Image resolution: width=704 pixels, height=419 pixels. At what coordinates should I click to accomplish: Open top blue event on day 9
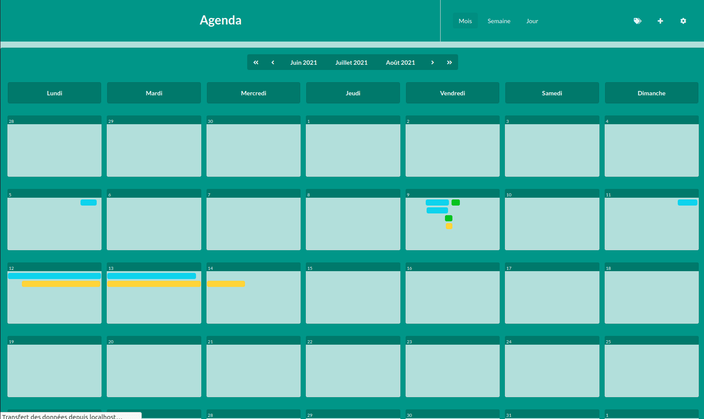(x=437, y=203)
